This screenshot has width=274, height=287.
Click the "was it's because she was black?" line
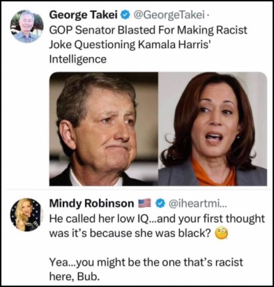click(x=132, y=233)
